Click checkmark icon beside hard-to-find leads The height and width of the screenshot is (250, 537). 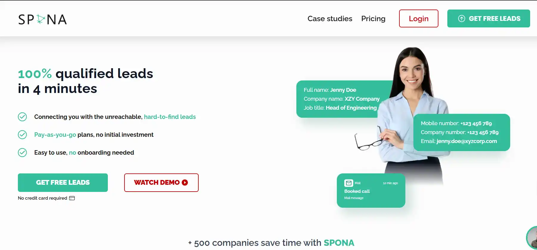click(x=22, y=117)
